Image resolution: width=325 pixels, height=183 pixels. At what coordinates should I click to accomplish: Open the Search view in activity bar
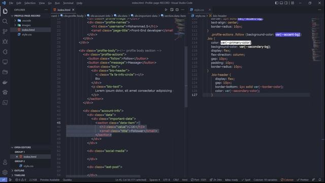5,21
